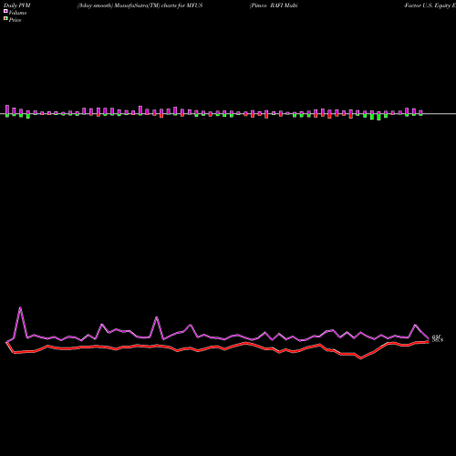Click the value label at the lines' right end

pyautogui.click(x=438, y=338)
